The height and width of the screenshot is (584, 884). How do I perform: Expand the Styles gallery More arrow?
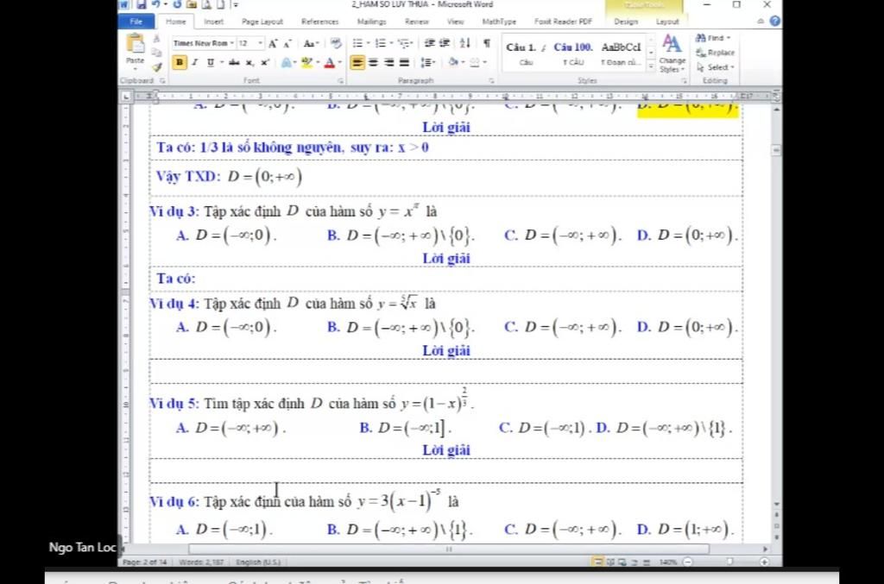(651, 67)
